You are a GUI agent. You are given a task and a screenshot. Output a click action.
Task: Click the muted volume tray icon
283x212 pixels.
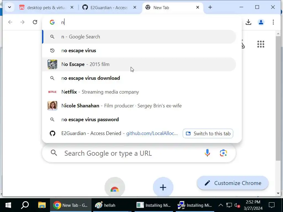(237, 205)
